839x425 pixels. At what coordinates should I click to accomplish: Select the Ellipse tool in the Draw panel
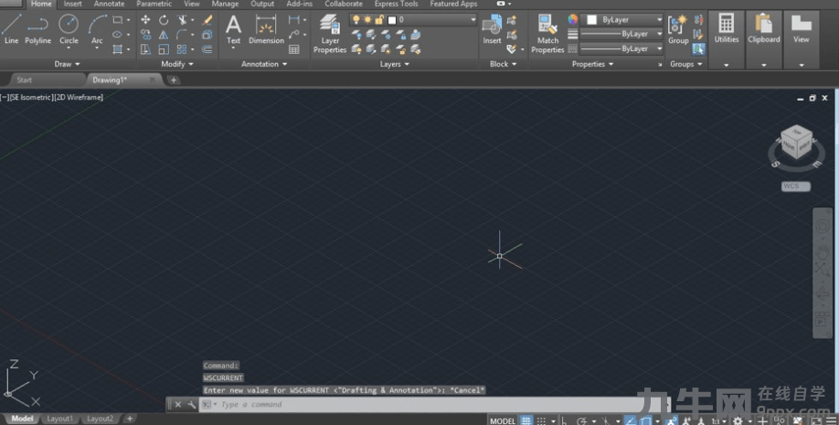pos(118,34)
